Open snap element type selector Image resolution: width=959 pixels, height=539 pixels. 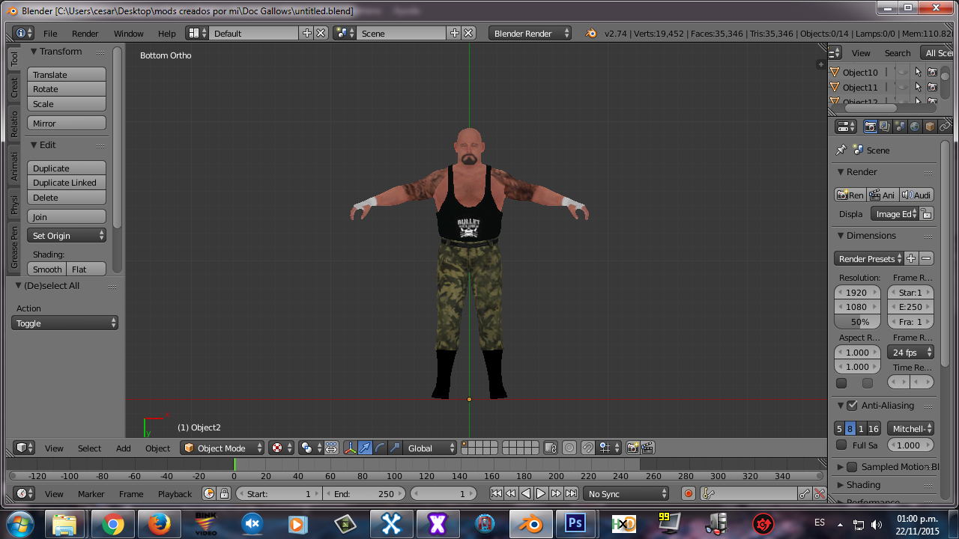(608, 448)
